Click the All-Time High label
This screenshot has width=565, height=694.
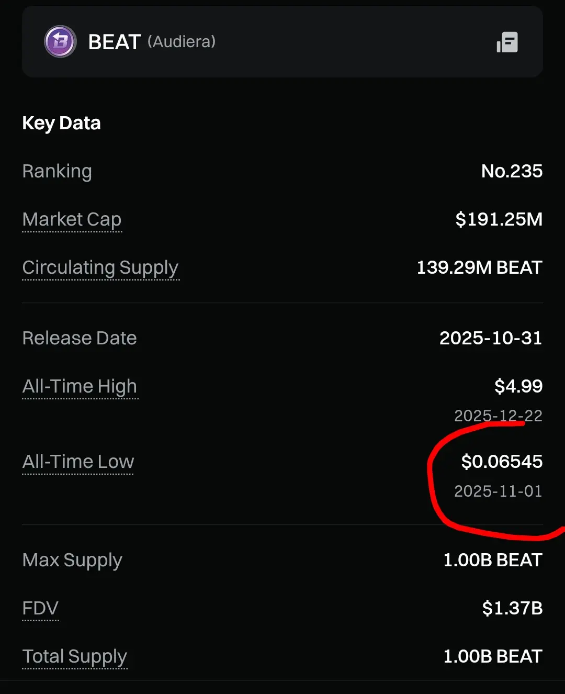tap(80, 387)
